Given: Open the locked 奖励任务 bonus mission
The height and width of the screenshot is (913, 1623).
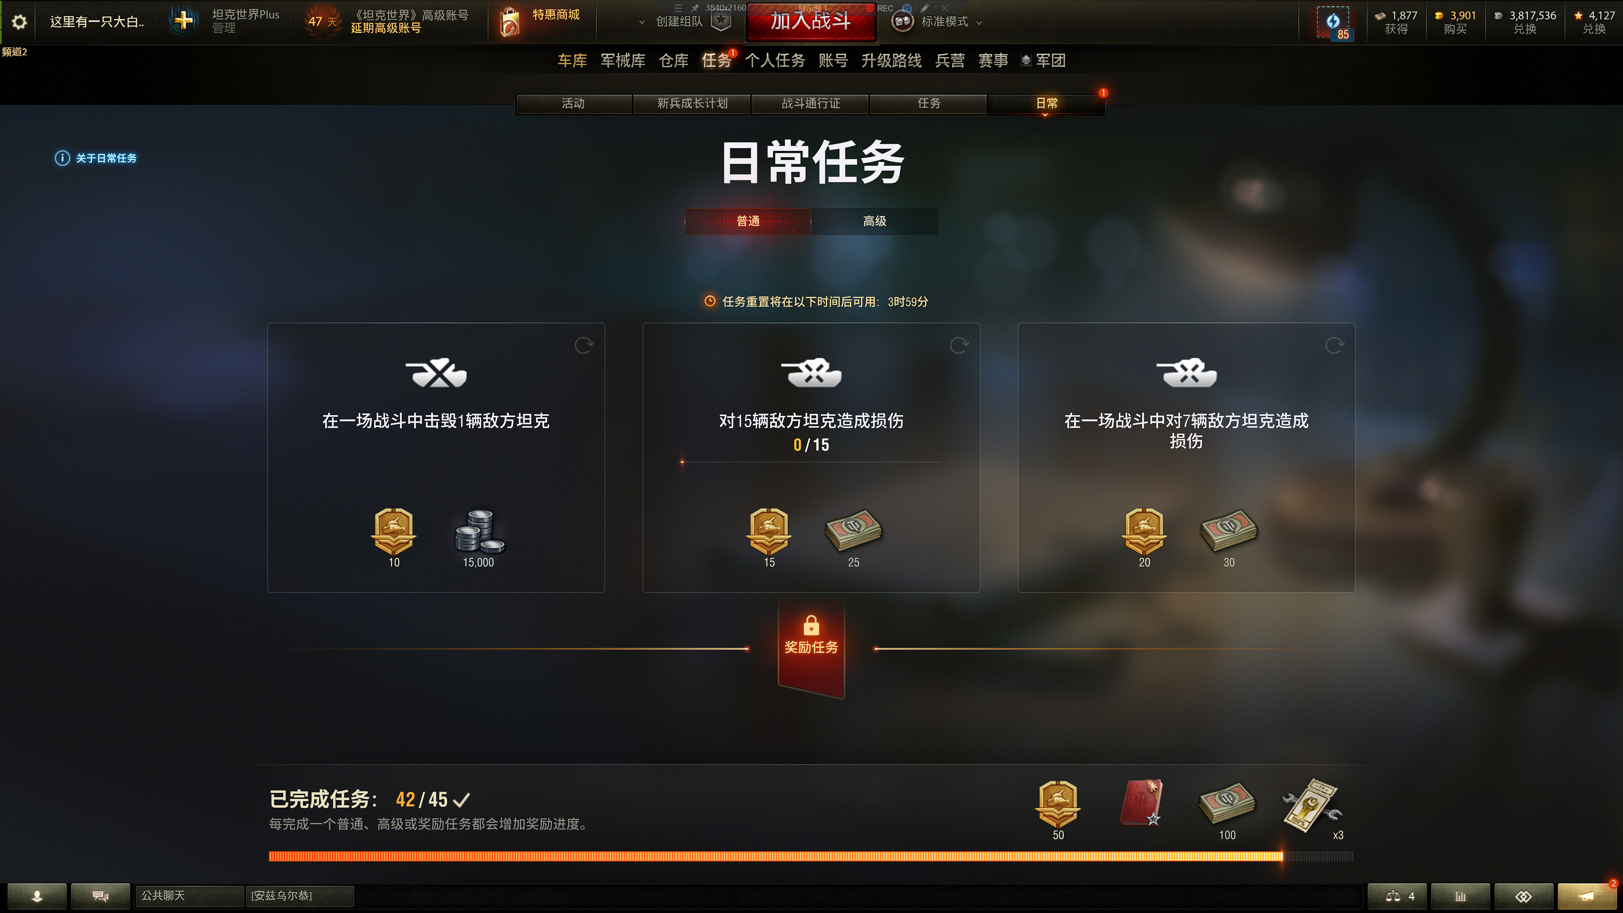Looking at the screenshot, I should pyautogui.click(x=811, y=647).
